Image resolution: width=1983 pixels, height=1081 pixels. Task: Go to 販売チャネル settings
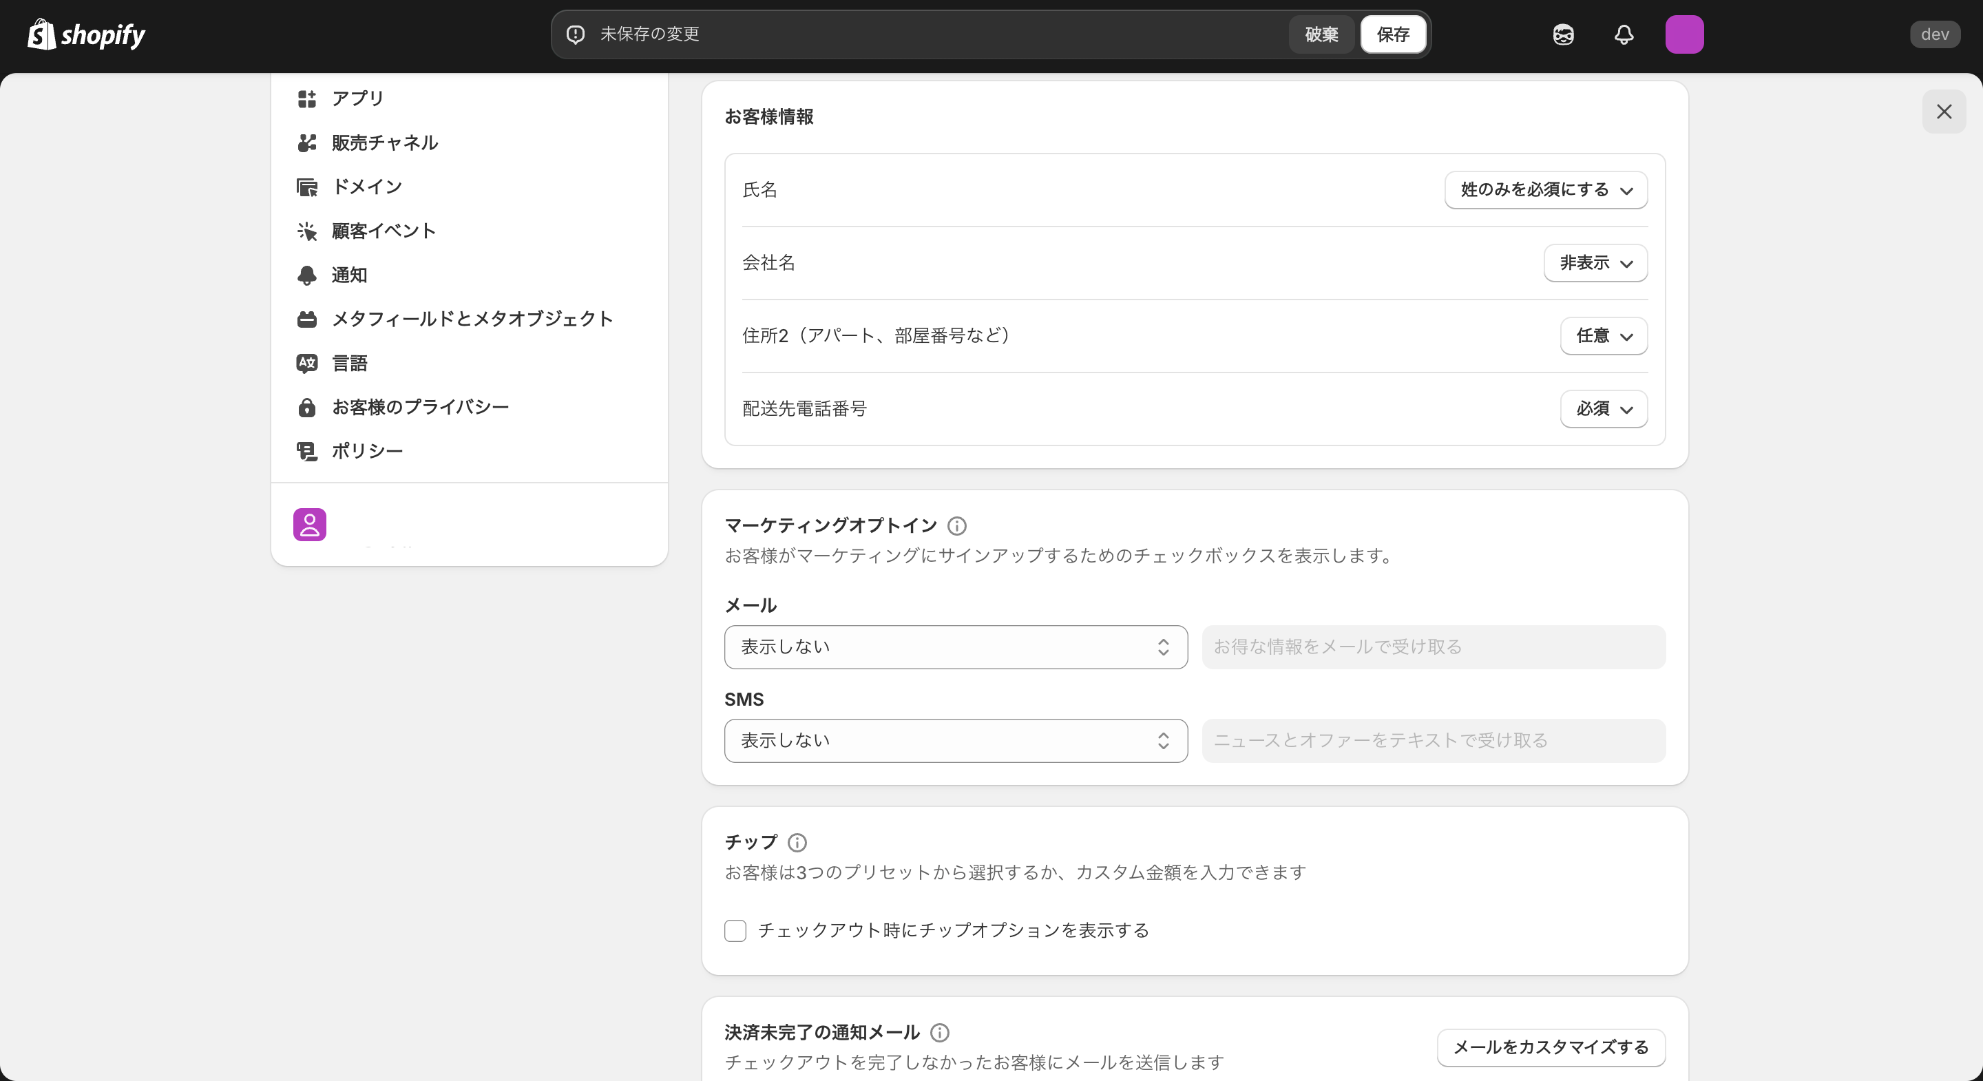(x=385, y=143)
